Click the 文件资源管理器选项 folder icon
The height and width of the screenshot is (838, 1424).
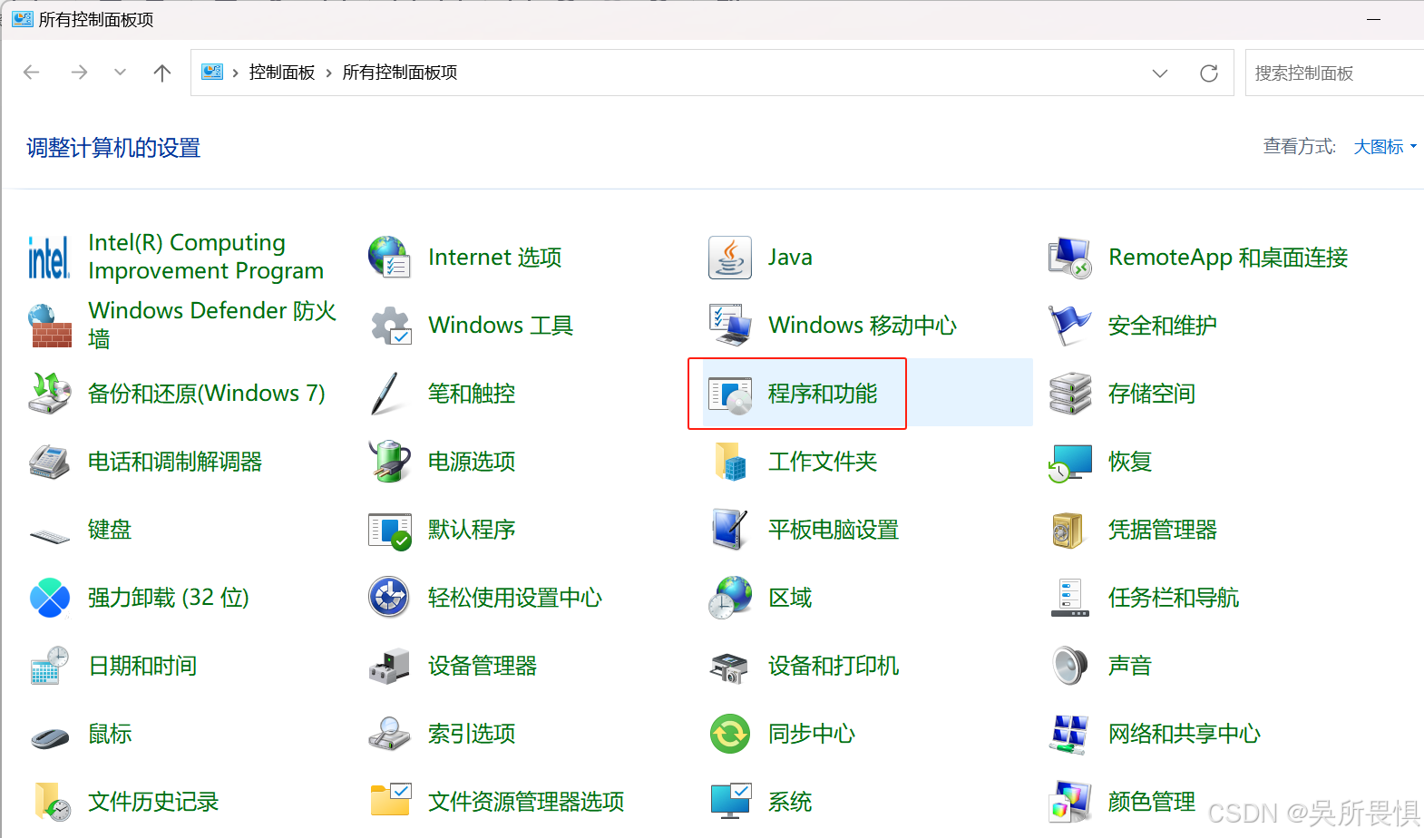coord(390,802)
